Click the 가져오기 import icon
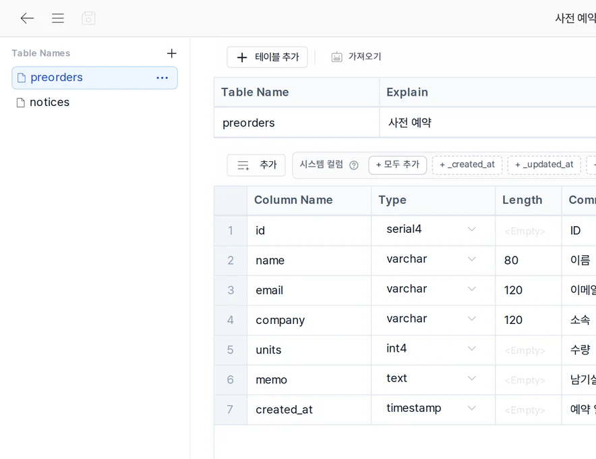 click(337, 57)
